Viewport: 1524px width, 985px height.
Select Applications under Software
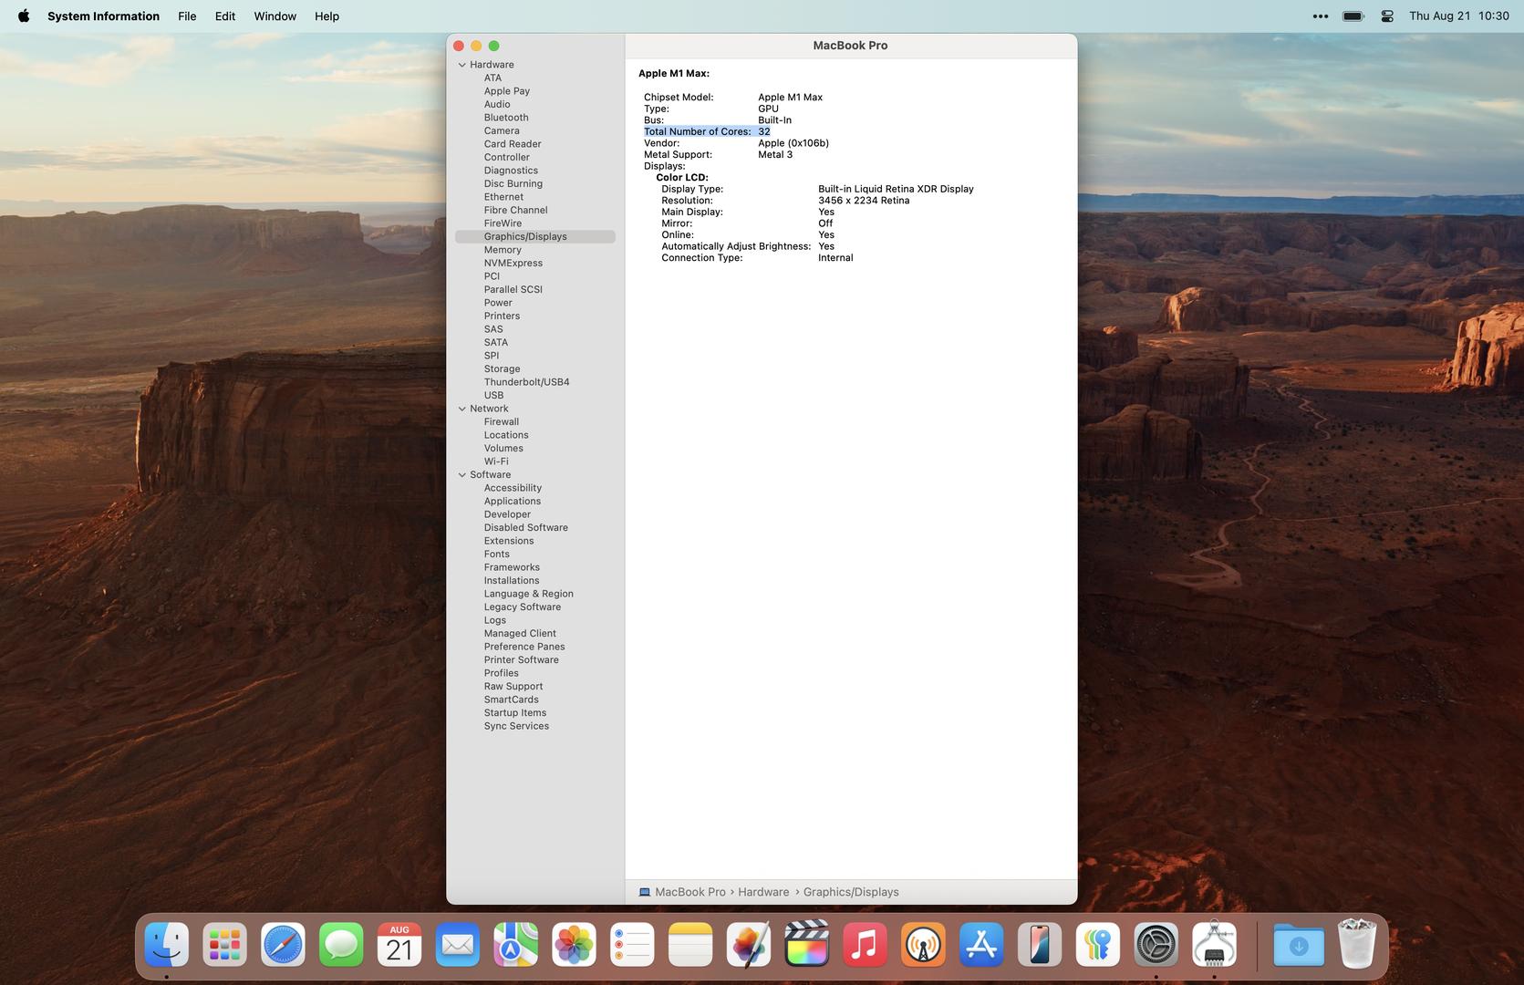pos(513,501)
